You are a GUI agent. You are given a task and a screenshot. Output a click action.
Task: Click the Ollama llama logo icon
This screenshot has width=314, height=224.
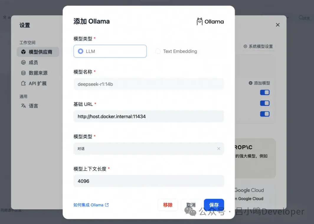click(199, 22)
